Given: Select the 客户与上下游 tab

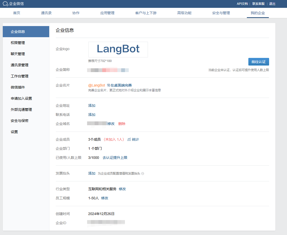Looking at the screenshot, I should (146, 13).
